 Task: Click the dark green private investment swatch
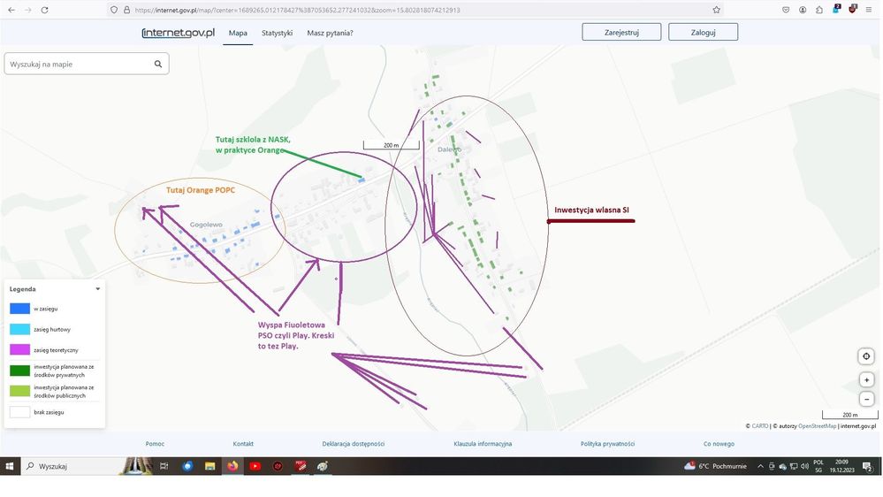[x=19, y=371]
